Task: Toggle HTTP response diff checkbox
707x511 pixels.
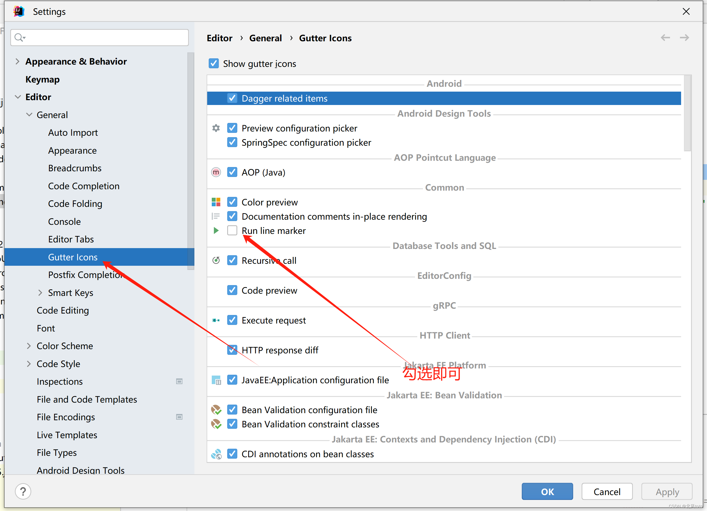Action: tap(232, 350)
